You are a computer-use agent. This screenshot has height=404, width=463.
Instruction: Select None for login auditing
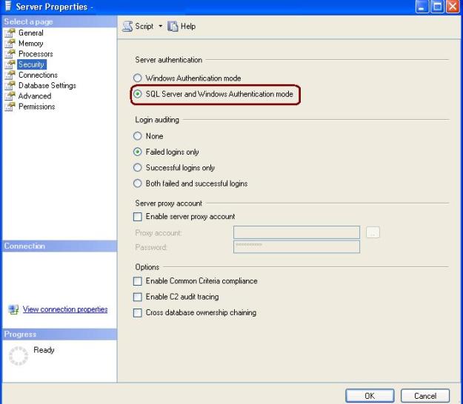137,136
